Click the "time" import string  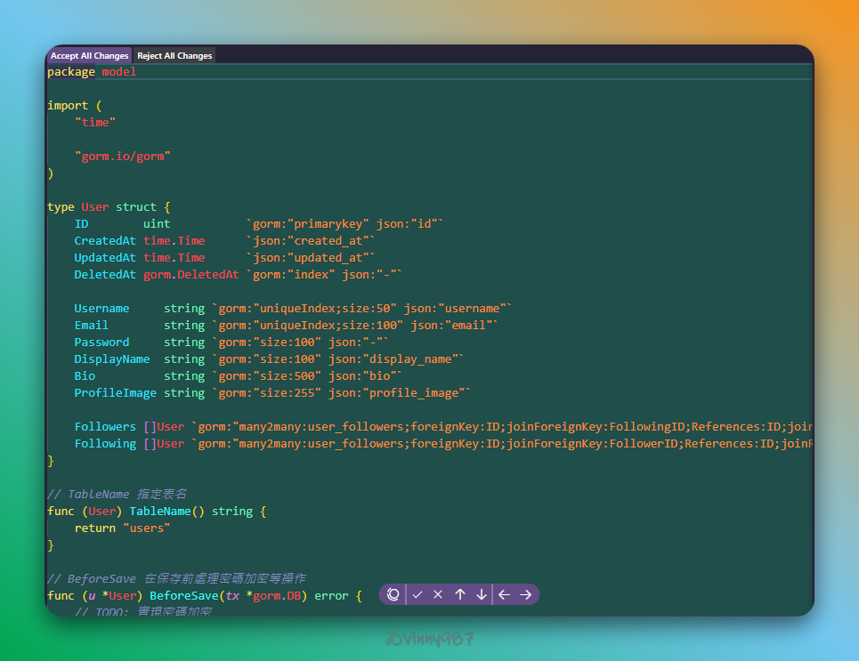pos(95,122)
